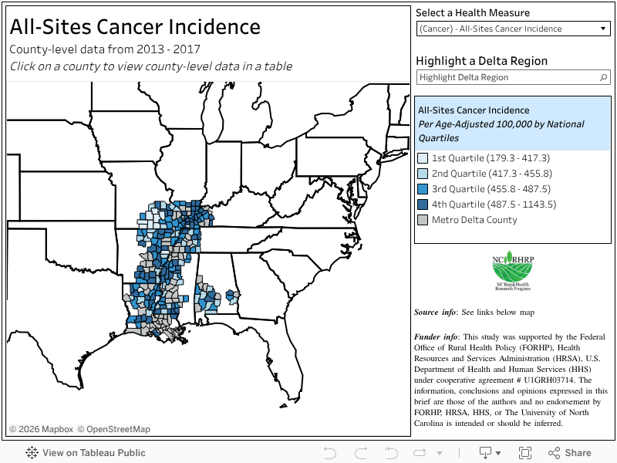Toggle the Metro Delta County legend entry
This screenshot has height=463, width=617.
pyautogui.click(x=423, y=219)
